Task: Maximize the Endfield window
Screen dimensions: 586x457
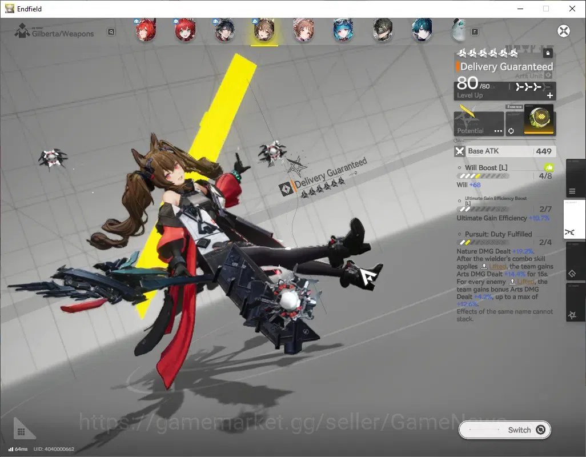Action: pos(546,9)
